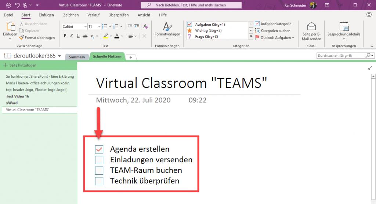Image resolution: width=376 pixels, height=204 pixels.
Task: Switch to Zeichnen ribbon tab
Action: 71,15
